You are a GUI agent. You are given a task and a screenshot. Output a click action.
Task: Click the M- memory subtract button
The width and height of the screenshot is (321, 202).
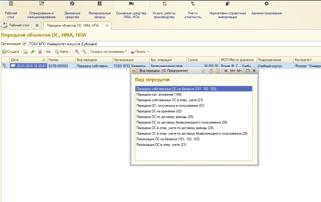(240, 71)
